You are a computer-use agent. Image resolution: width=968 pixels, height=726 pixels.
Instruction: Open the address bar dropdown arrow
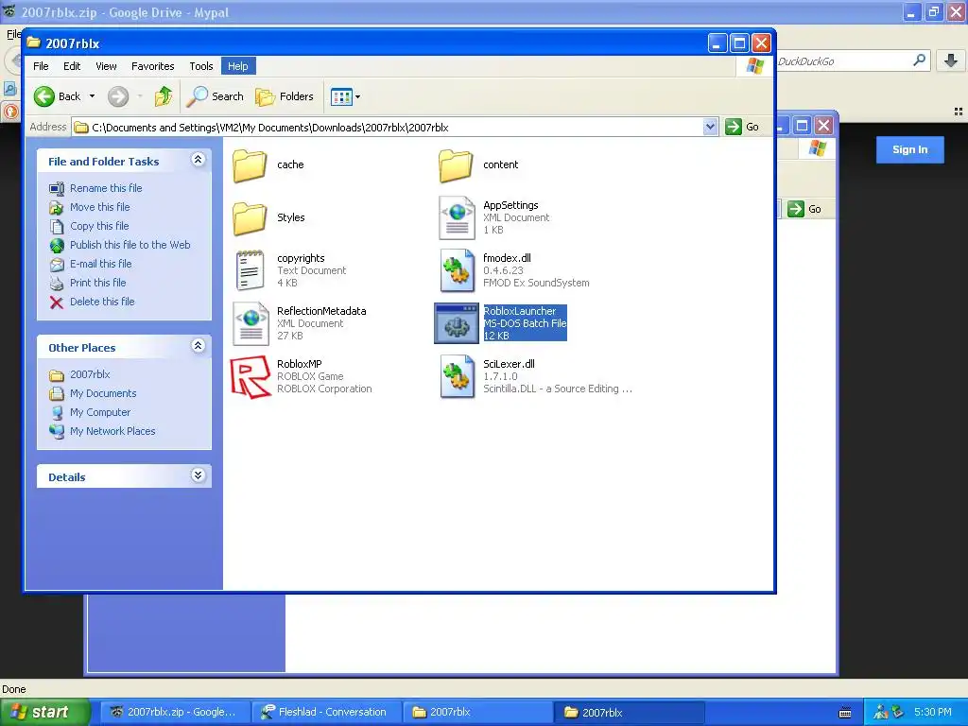[x=710, y=128]
